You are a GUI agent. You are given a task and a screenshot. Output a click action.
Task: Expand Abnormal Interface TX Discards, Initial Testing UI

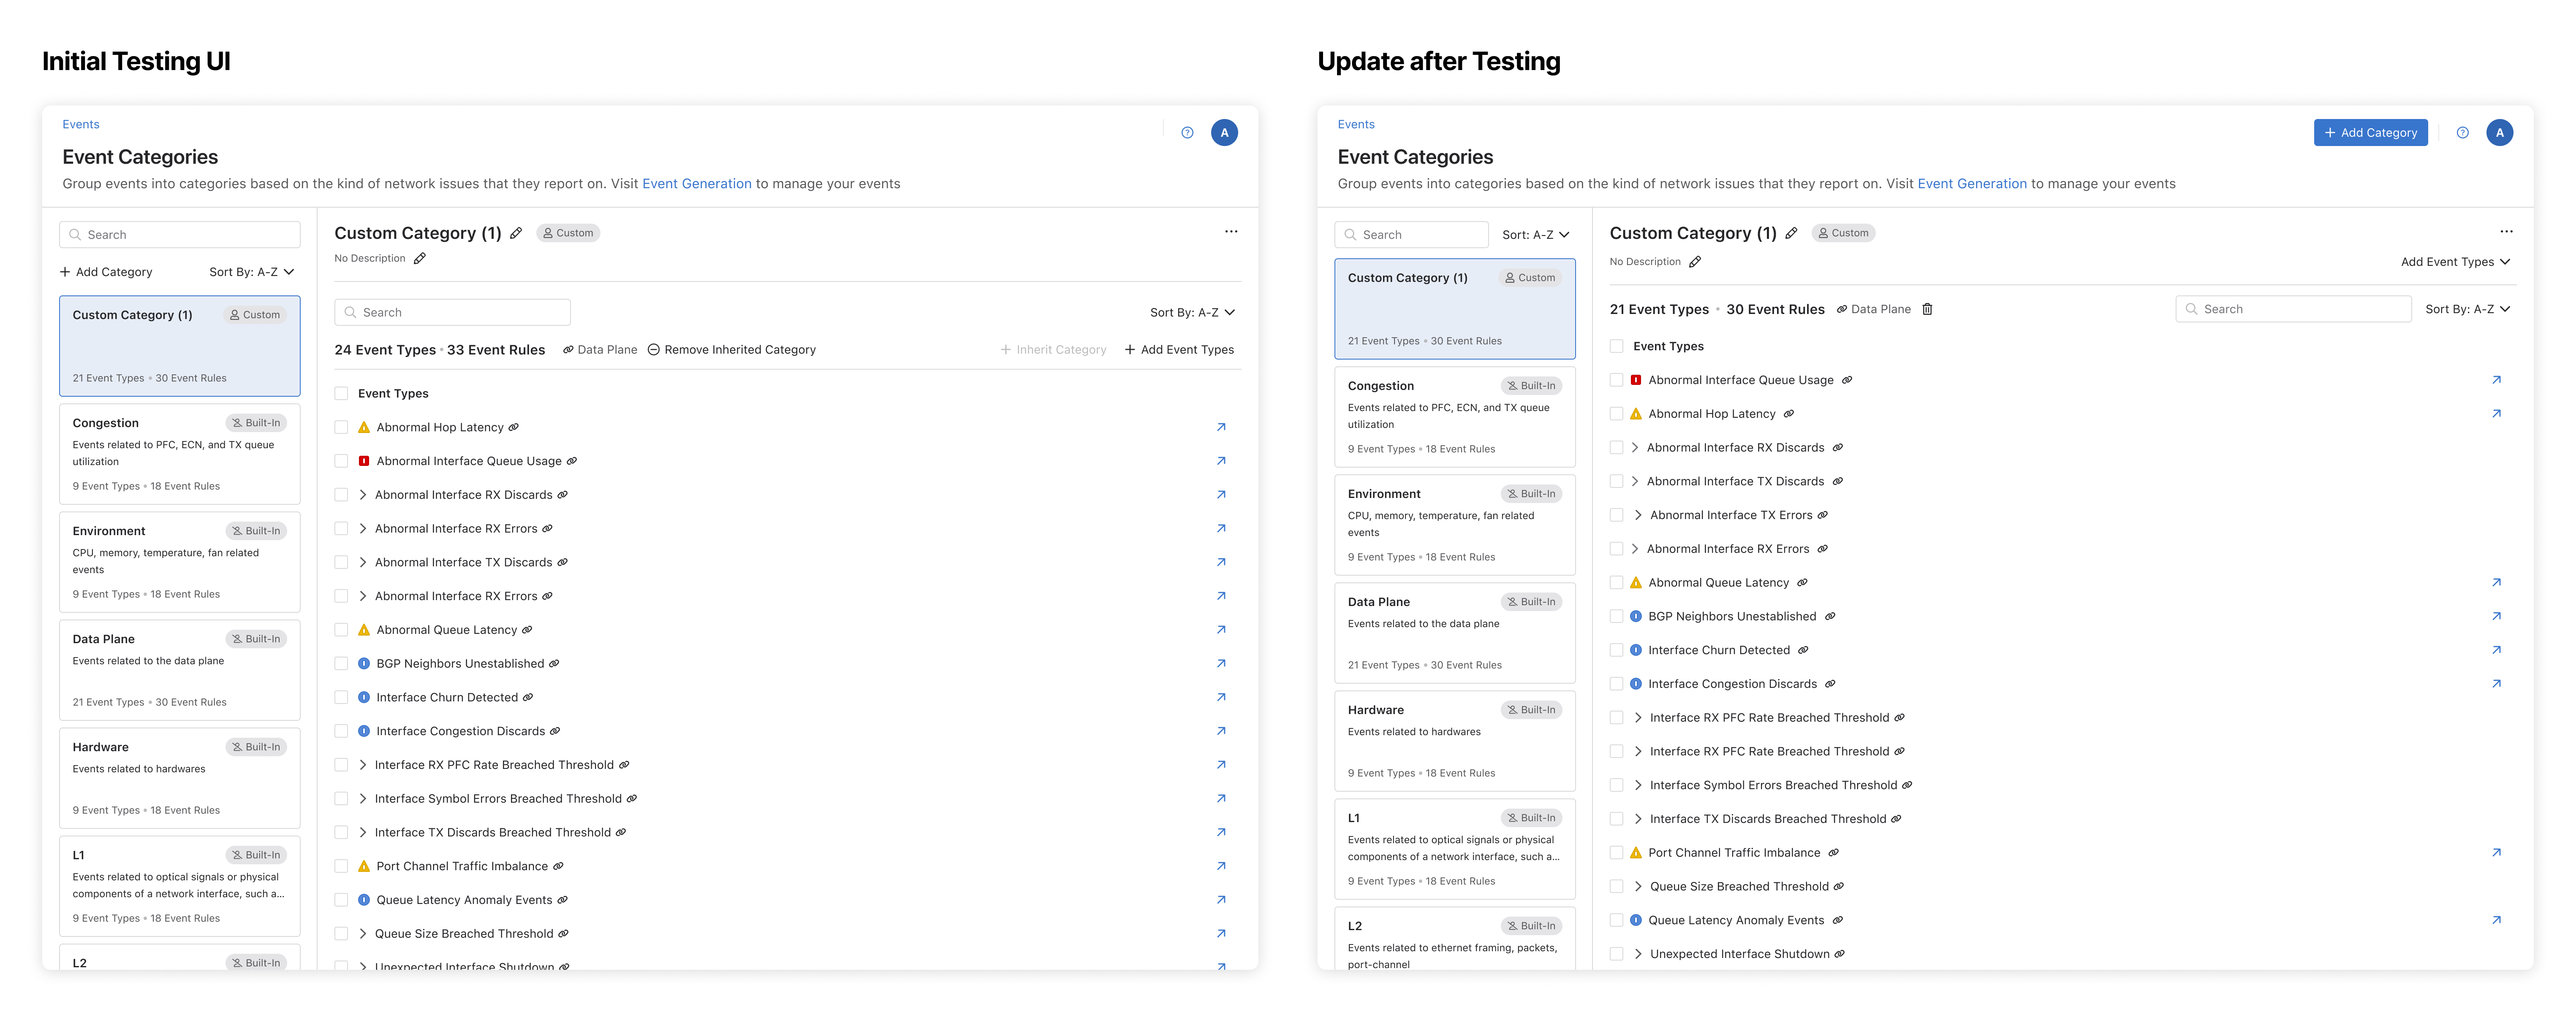(363, 563)
